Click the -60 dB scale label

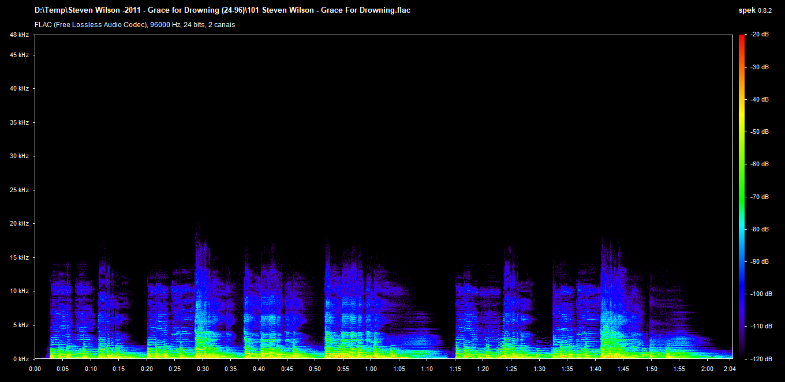click(x=759, y=164)
